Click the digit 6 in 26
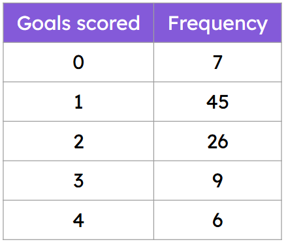Viewport: 286px width, 244px height. pyautogui.click(x=223, y=141)
